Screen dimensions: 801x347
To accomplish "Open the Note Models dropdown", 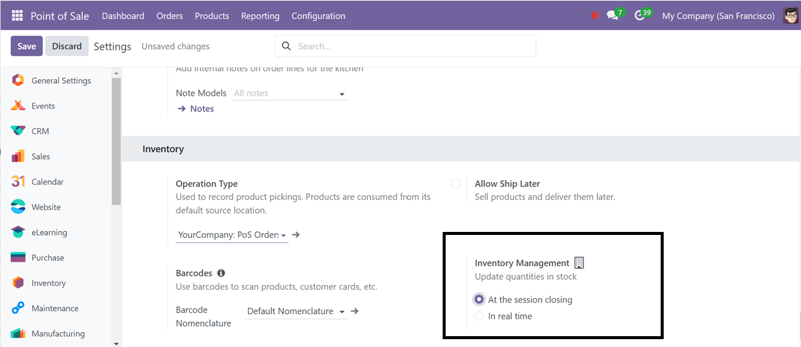I will pos(289,93).
